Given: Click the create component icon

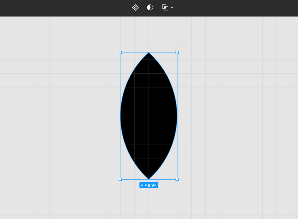Looking at the screenshot, I should tap(135, 8).
